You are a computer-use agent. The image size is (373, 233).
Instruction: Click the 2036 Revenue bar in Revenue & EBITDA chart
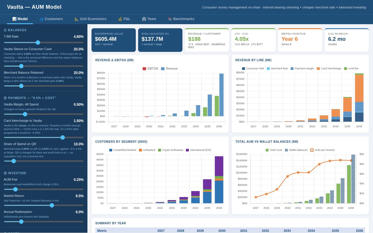pyautogui.click(x=221, y=95)
